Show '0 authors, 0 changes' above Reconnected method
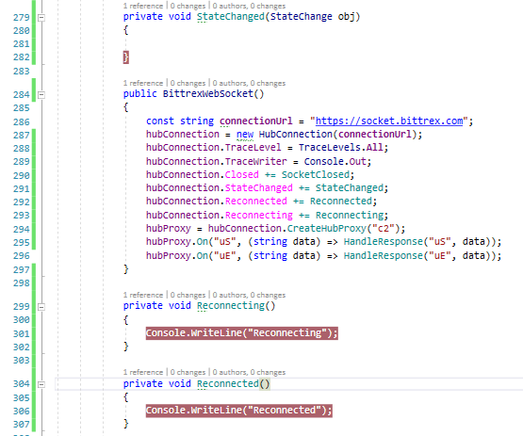This screenshot has height=436, width=523. coord(249,372)
